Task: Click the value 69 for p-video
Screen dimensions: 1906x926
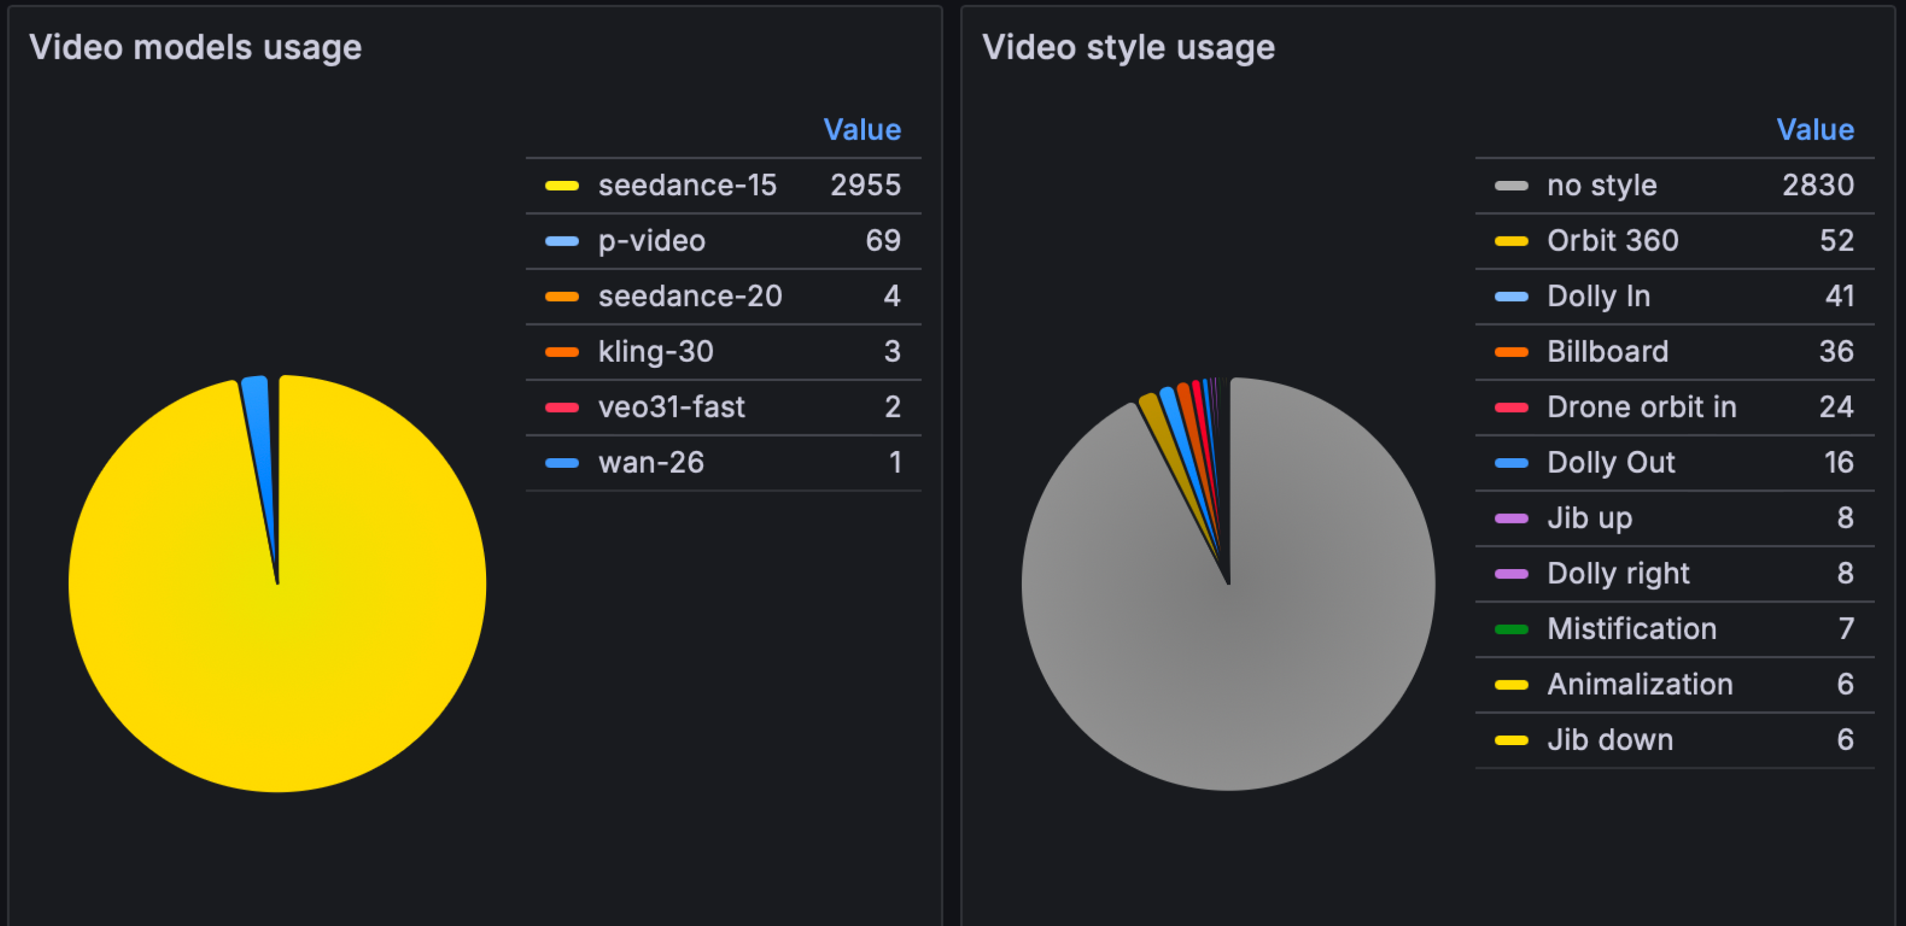Action: click(x=883, y=241)
